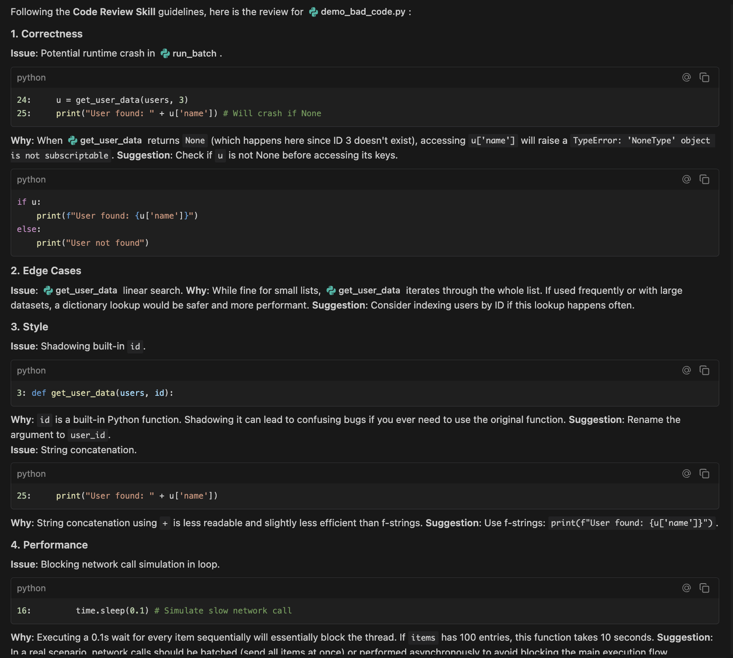Click the @ mention icon on the string concatenation block
733x658 pixels.
click(686, 474)
